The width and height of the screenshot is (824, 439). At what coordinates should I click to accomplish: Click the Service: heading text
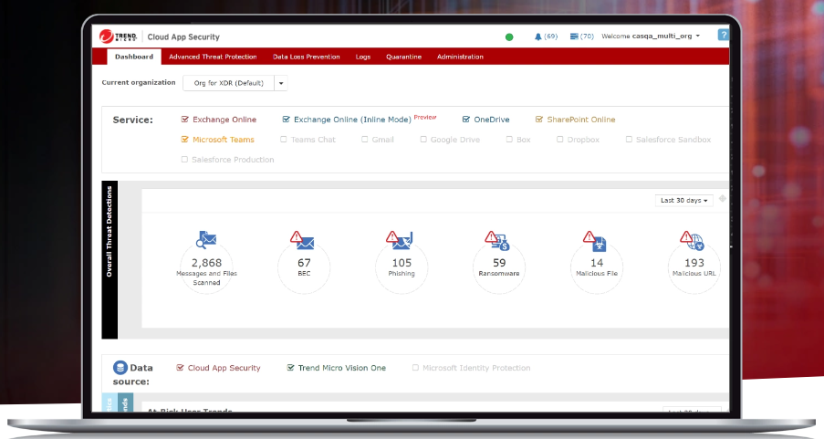(133, 120)
